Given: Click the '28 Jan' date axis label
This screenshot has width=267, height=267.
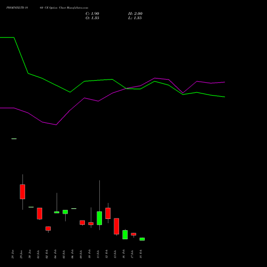Looking at the screenshot, I should [x=13, y=254].
